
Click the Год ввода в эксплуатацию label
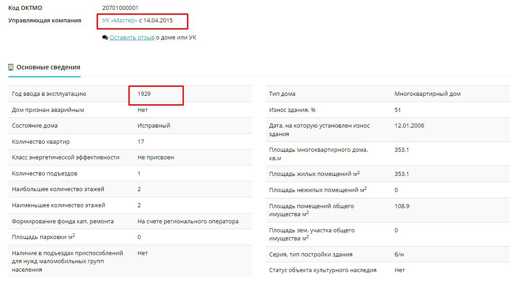49,94
